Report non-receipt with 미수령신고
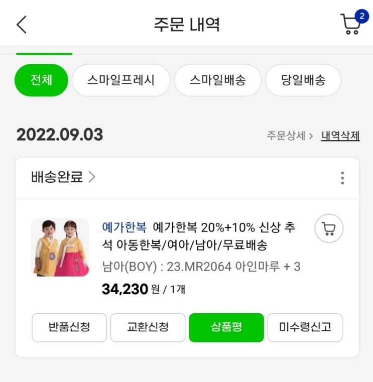This screenshot has height=382, width=373. (305, 328)
